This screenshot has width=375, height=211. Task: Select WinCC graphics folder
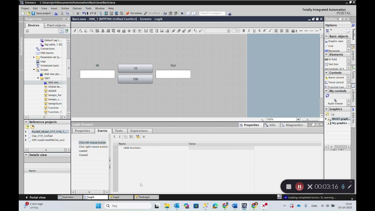(x=339, y=119)
